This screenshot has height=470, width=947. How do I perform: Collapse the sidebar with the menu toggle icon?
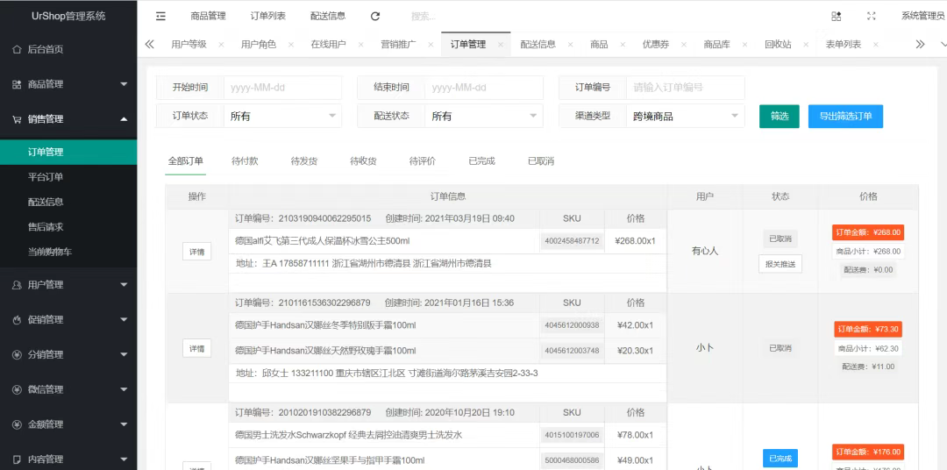[160, 16]
